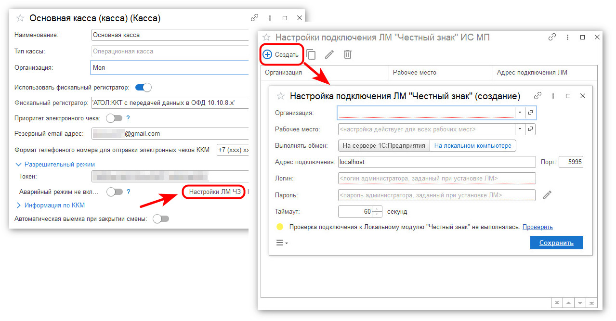Sort by Адрес подключения ЛМ column header

545,72
